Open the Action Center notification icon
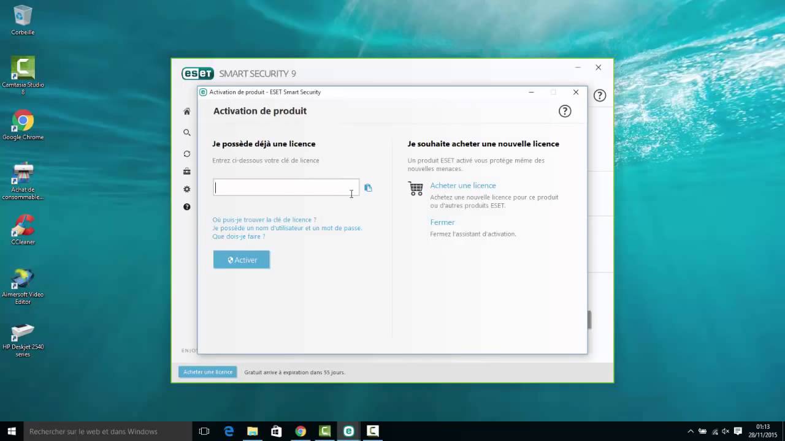The image size is (785, 441). [738, 431]
